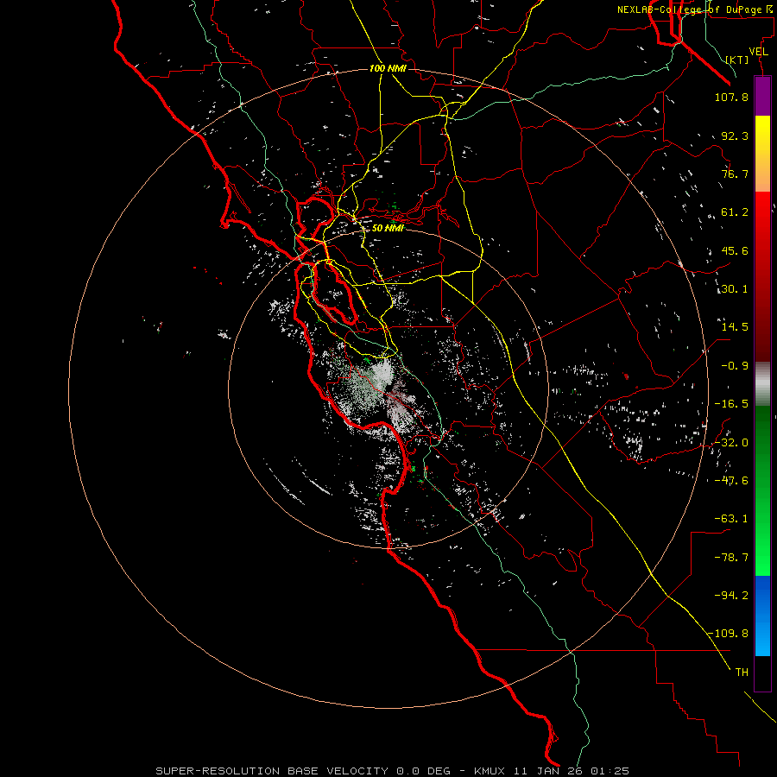
Task: Select the 107.8 legend value
Action: (x=731, y=97)
